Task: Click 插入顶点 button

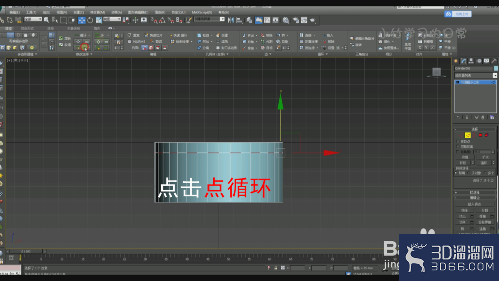Action: [x=474, y=204]
